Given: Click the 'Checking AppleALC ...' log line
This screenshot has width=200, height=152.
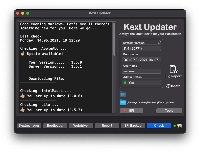Looking at the screenshot, I should click(x=43, y=48).
